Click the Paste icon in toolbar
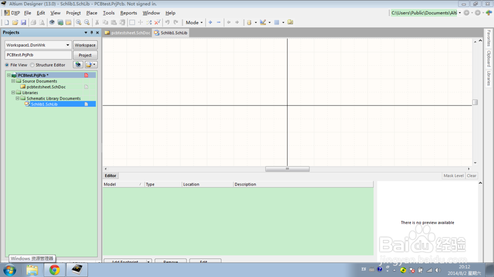Image resolution: width=494 pixels, height=277 pixels. [x=114, y=22]
